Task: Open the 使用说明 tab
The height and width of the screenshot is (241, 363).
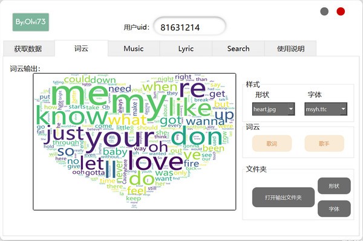Action: click(x=290, y=48)
